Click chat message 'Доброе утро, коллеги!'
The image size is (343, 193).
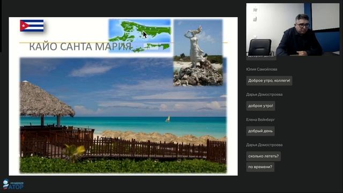point(269,80)
